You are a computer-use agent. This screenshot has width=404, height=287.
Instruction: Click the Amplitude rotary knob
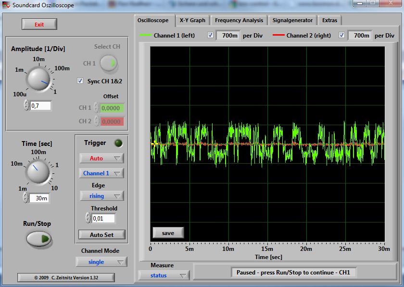(38, 78)
